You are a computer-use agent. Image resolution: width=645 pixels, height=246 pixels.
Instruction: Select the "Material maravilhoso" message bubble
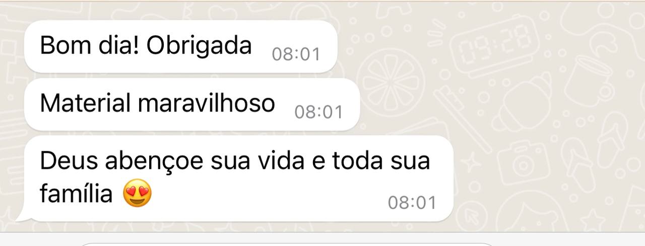pos(192,104)
